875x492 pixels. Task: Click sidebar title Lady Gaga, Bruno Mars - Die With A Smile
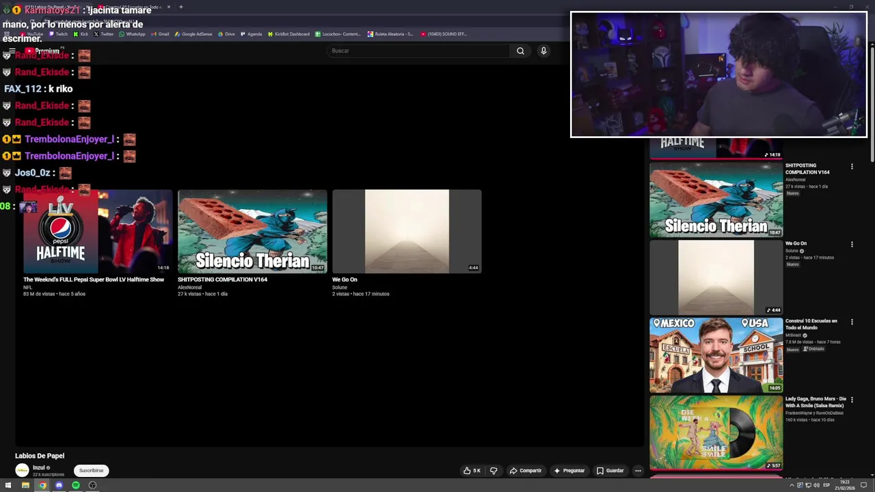(x=816, y=402)
